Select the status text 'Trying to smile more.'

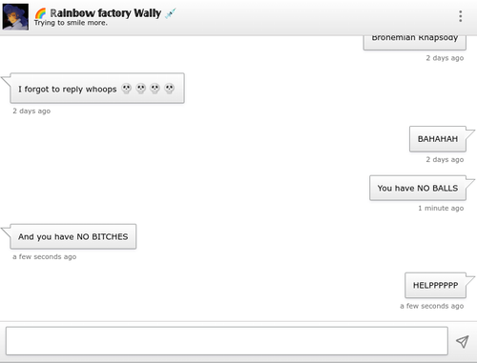71,23
